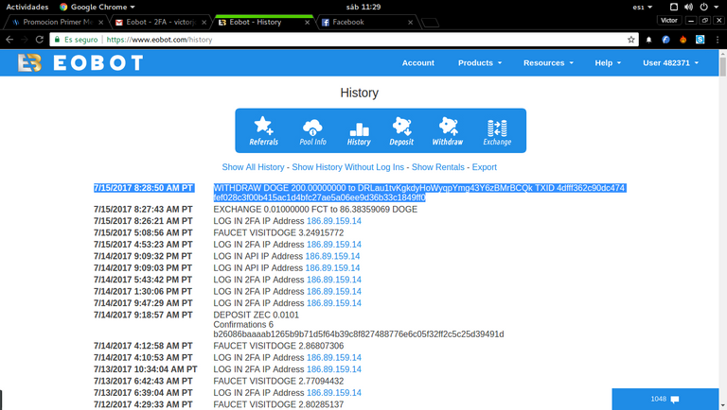
Task: Open the clock showing sáb 11:29
Action: [363, 7]
